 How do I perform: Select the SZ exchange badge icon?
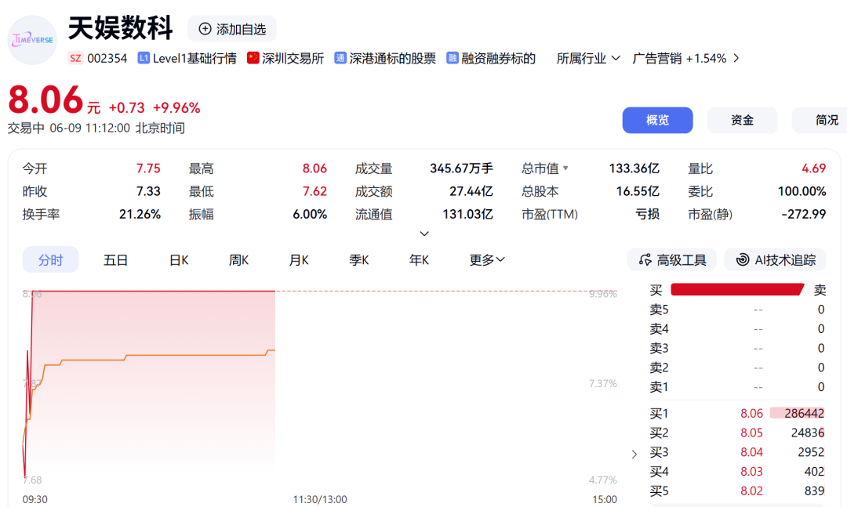tap(75, 58)
